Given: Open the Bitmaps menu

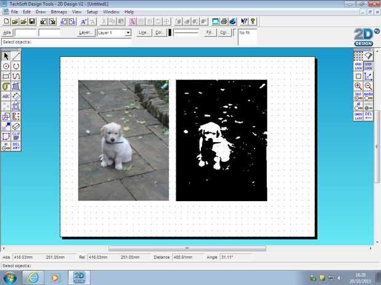Looking at the screenshot, I should tap(59, 12).
